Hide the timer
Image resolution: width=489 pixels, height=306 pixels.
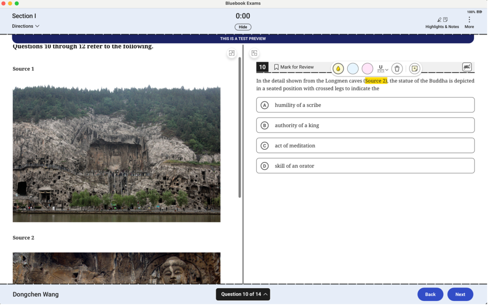pos(243,27)
